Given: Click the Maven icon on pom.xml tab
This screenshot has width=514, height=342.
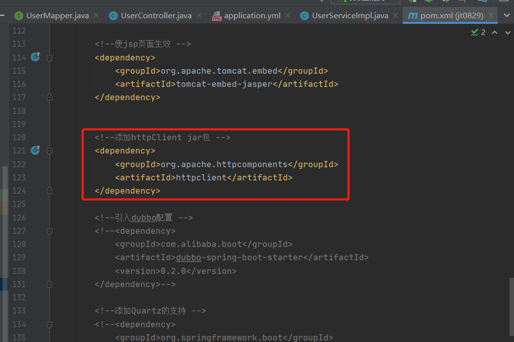Looking at the screenshot, I should tap(413, 15).
